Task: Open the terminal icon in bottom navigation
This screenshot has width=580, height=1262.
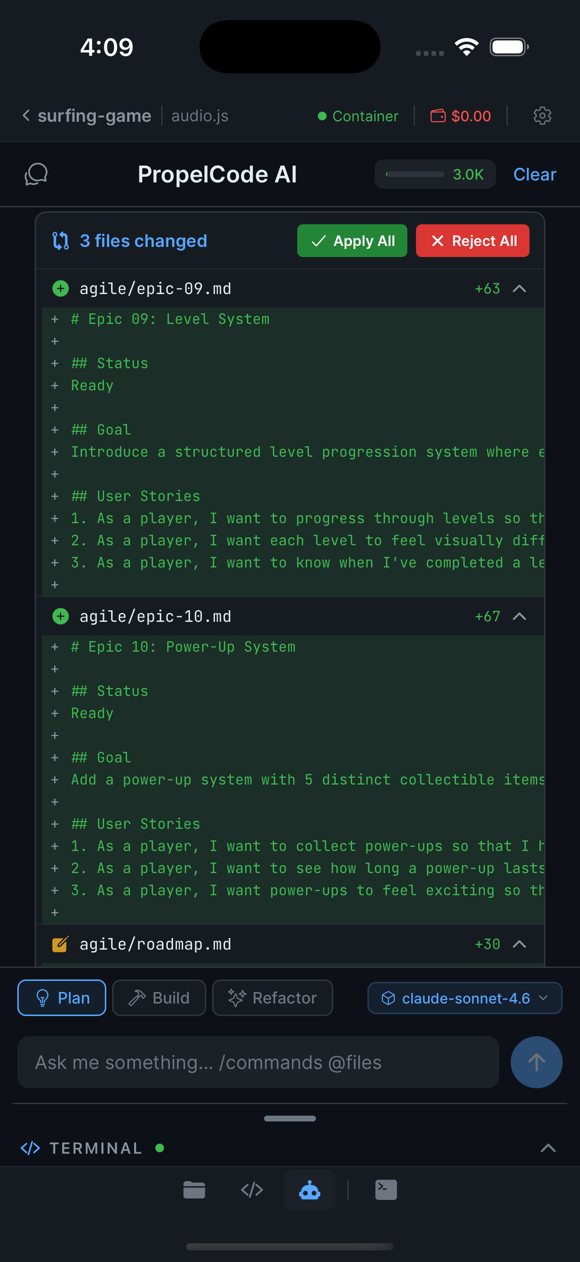Action: pyautogui.click(x=386, y=1189)
